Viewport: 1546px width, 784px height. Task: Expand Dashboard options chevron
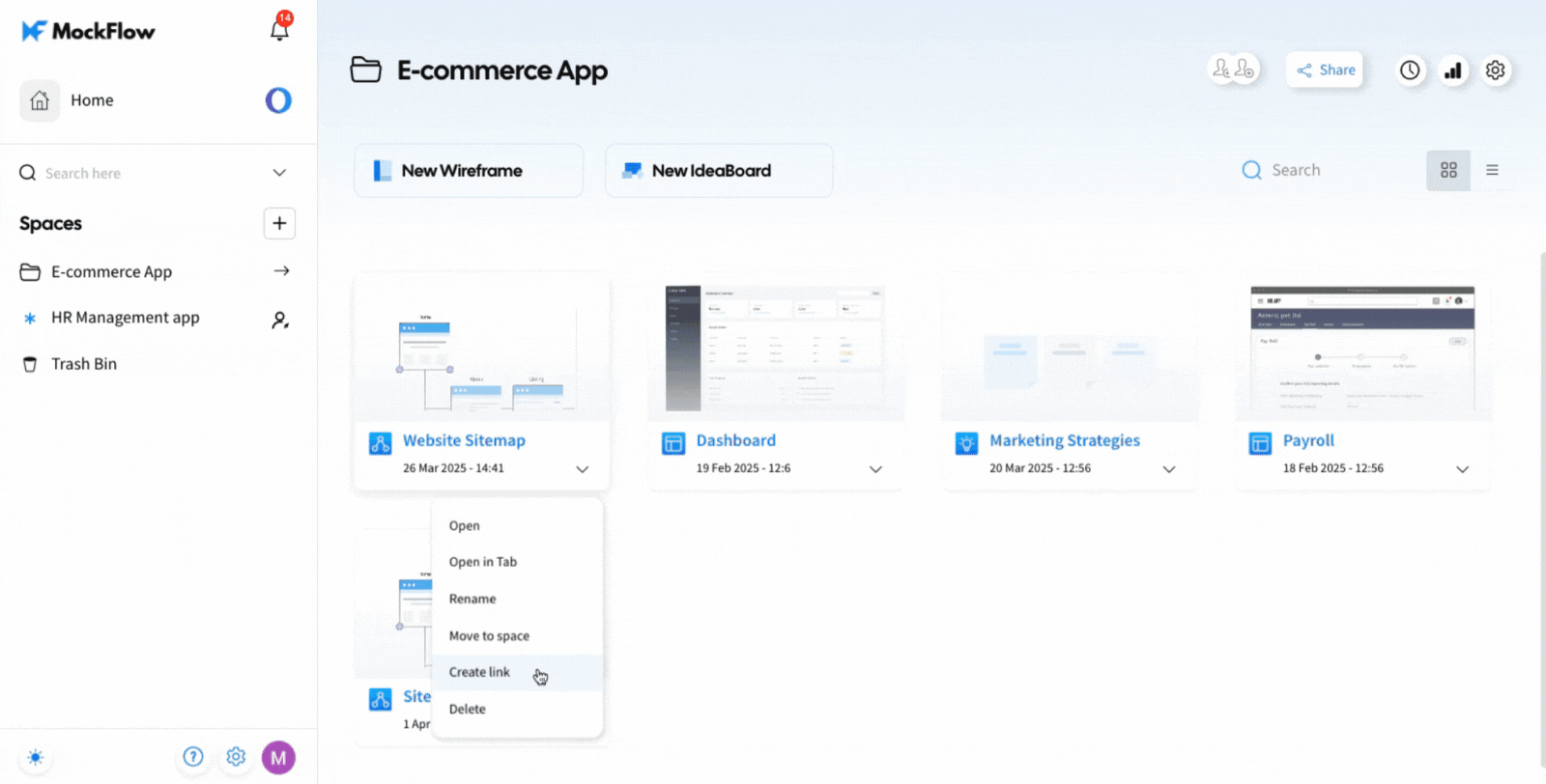[875, 469]
